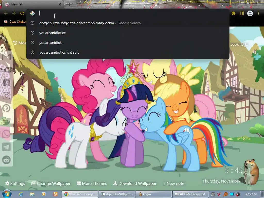This screenshot has width=264, height=198.
Task: Select the 'youareanidiot.' suggestion
Action: [x=128, y=43]
